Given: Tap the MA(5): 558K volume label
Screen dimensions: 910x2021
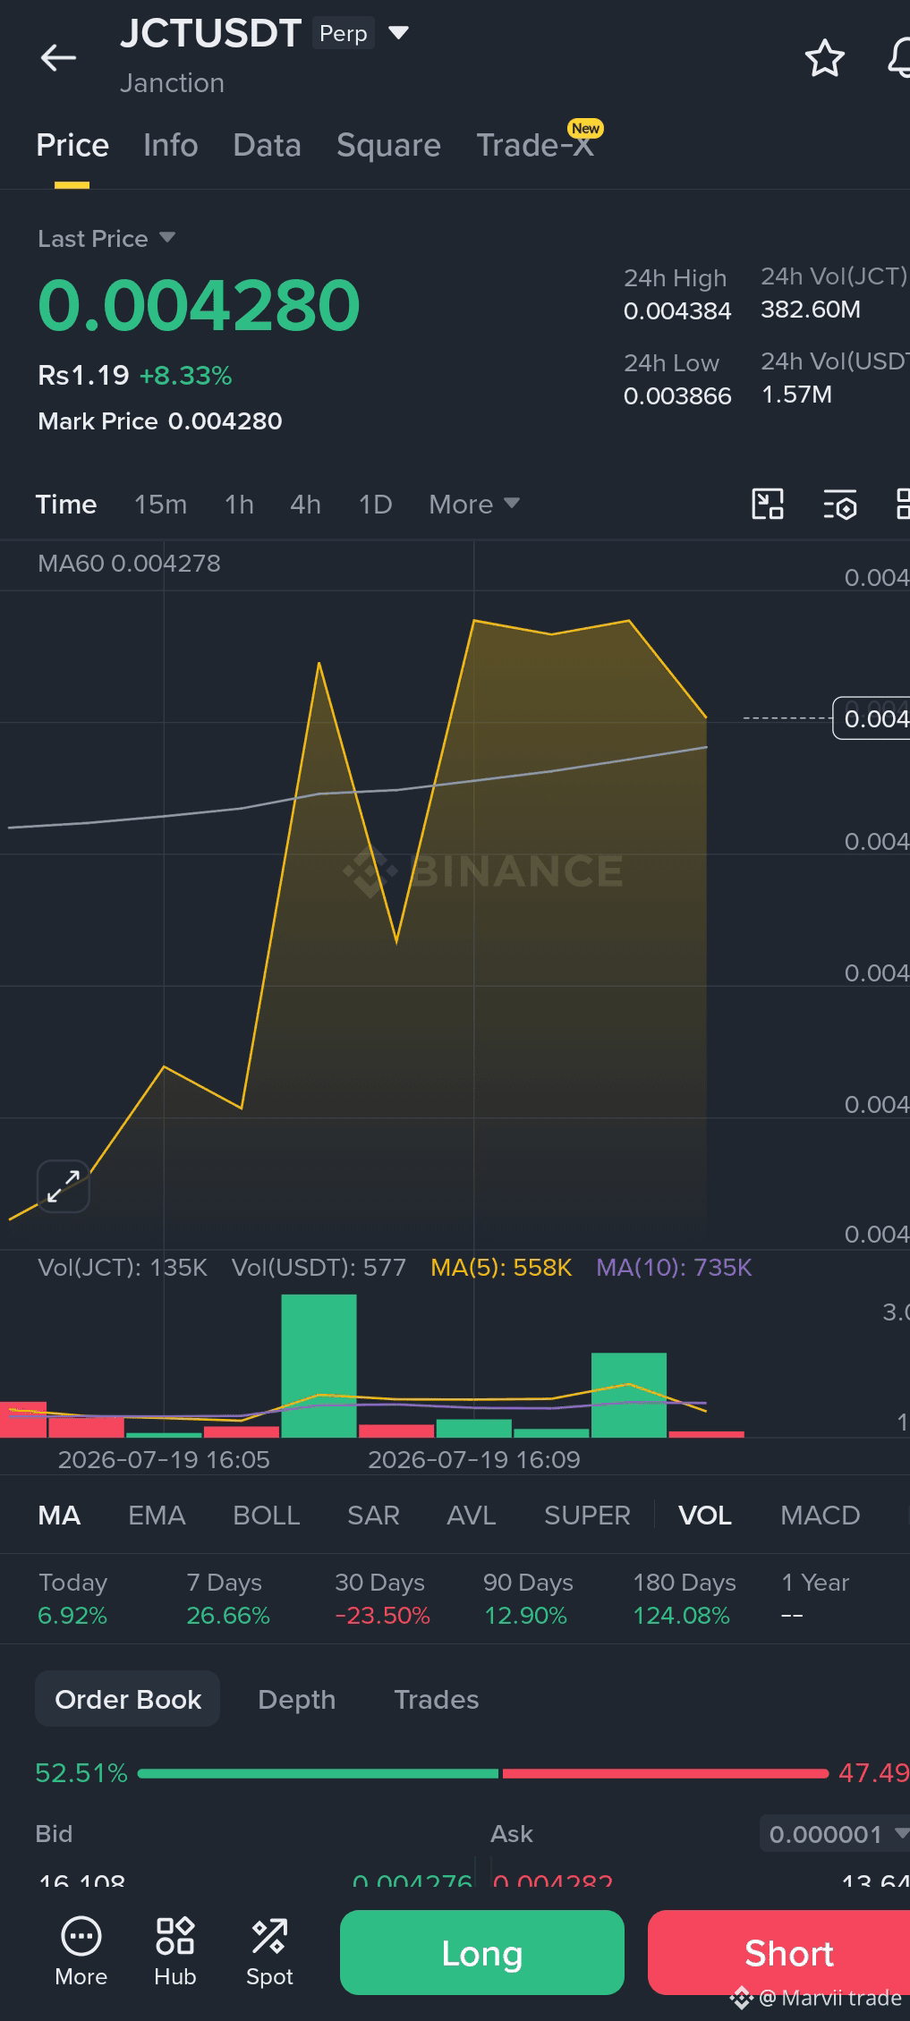Looking at the screenshot, I should tap(501, 1268).
